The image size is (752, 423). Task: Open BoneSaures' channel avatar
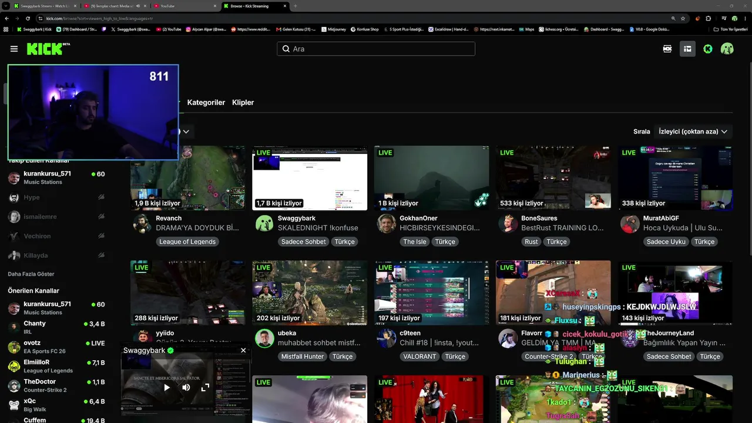click(508, 223)
